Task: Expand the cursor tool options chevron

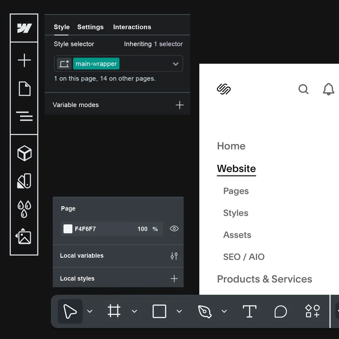Action: [90, 311]
